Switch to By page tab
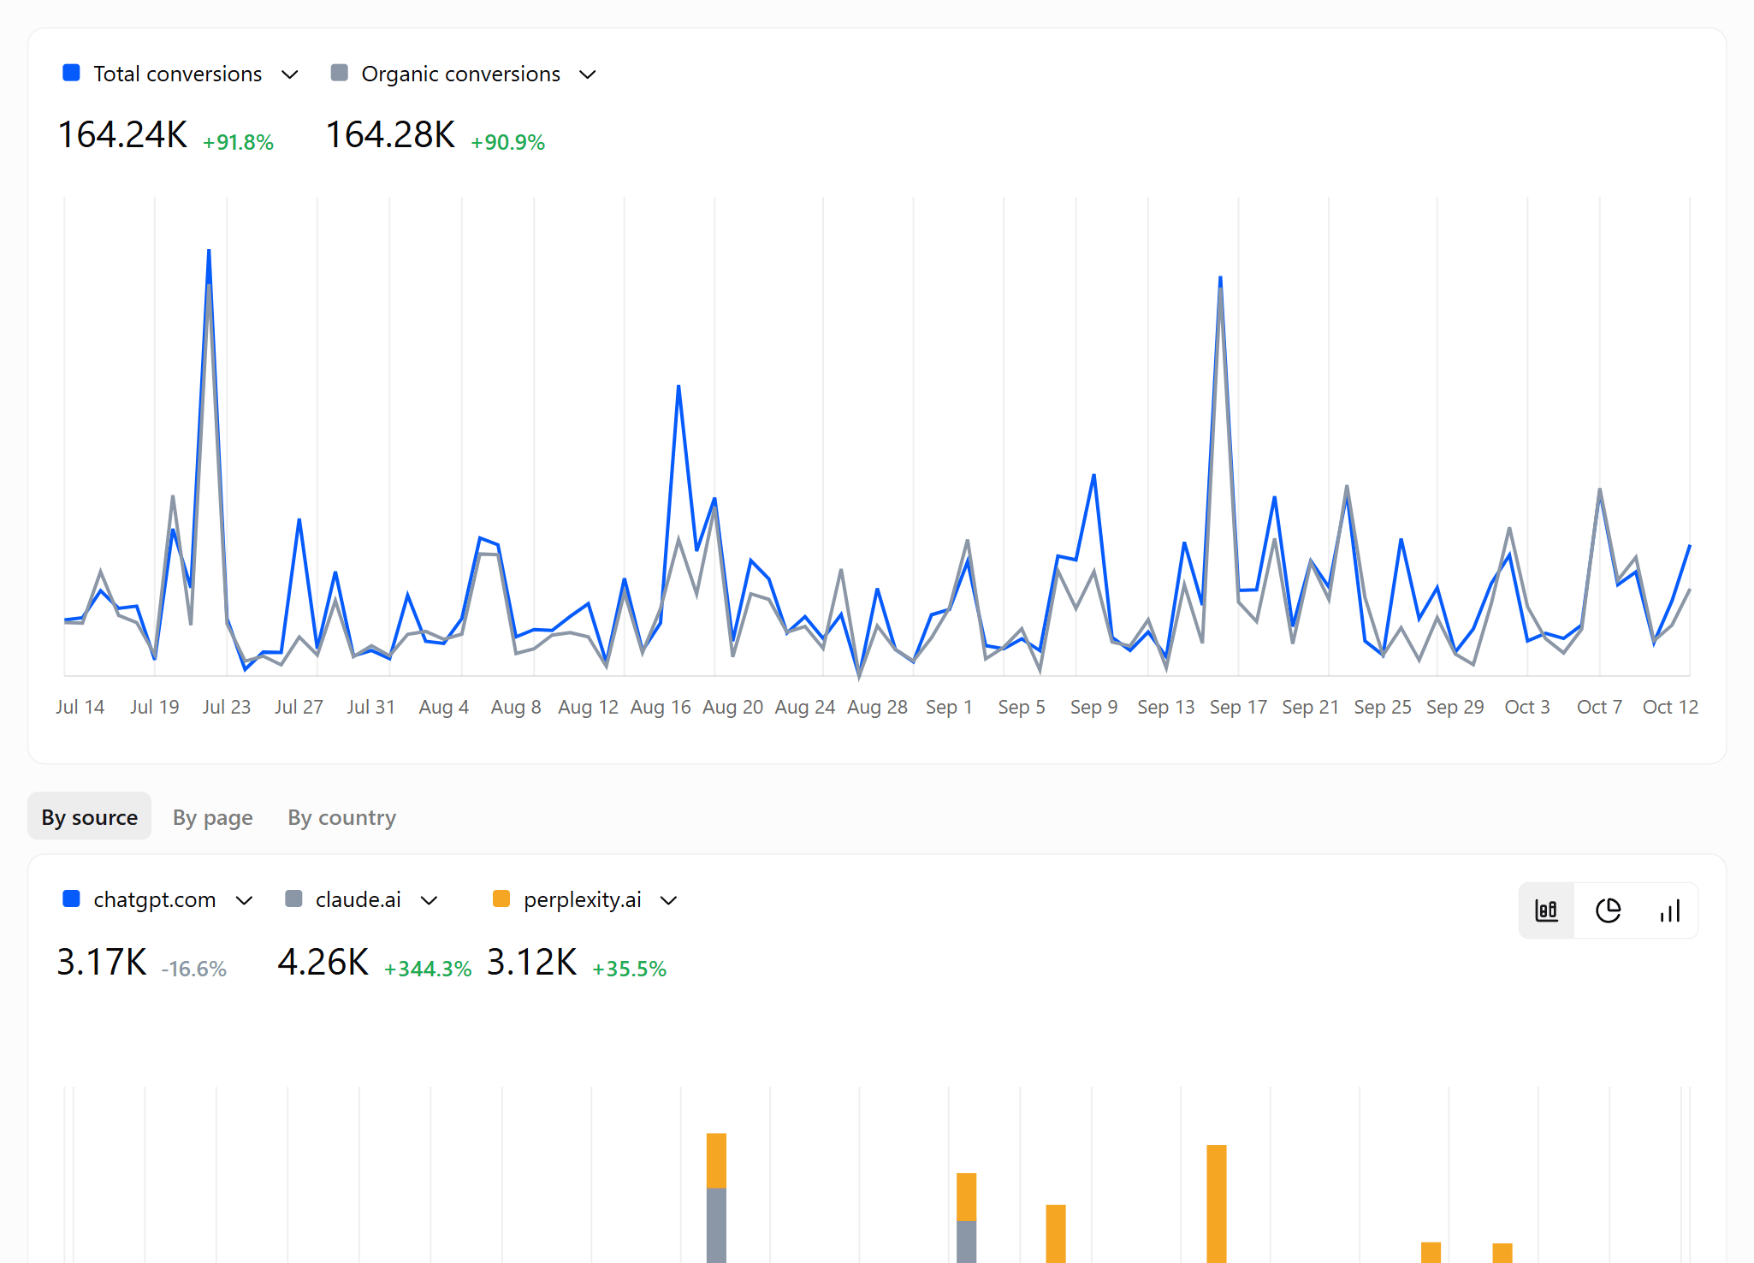This screenshot has height=1263, width=1754. pos(213,816)
